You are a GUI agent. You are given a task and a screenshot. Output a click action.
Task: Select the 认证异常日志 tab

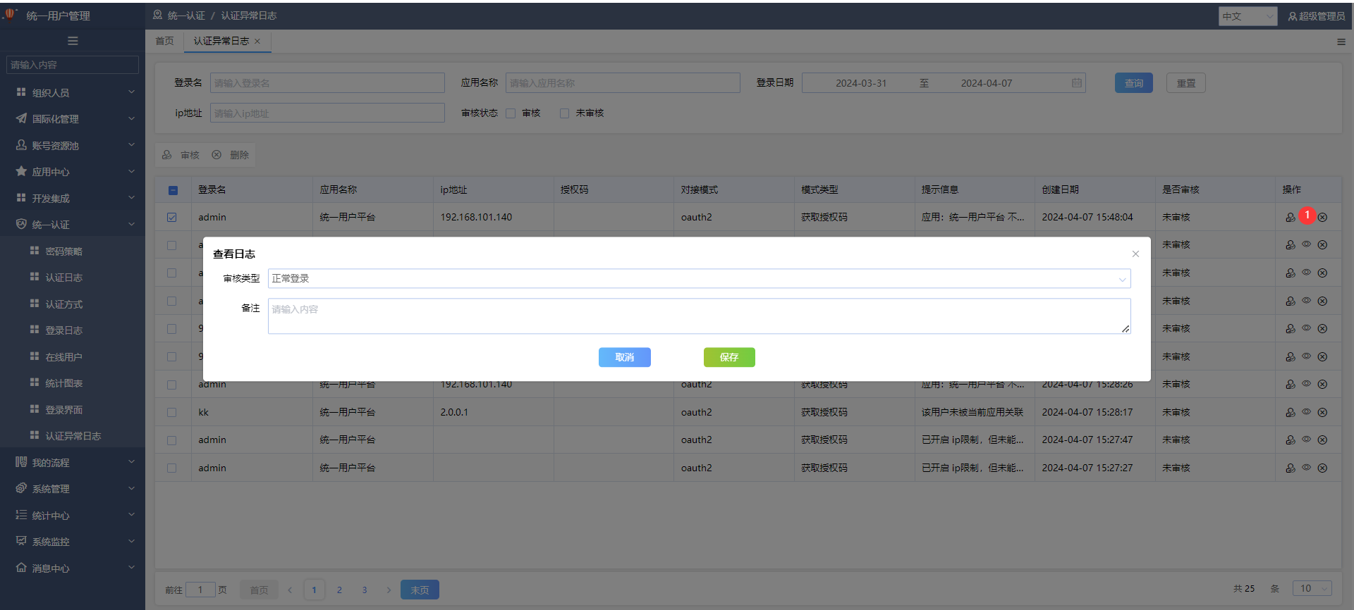pyautogui.click(x=221, y=41)
